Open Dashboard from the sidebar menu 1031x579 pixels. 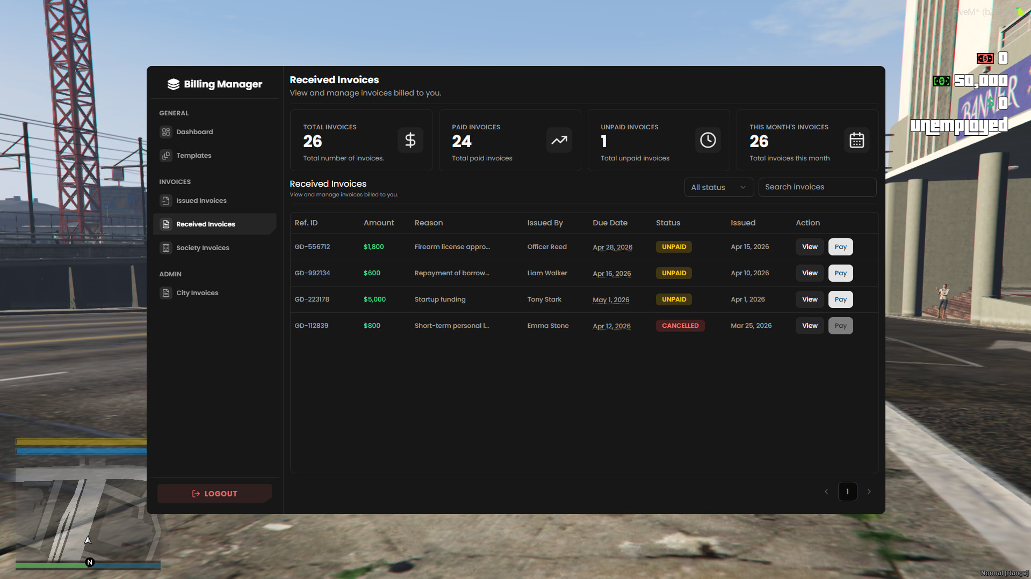click(x=214, y=132)
